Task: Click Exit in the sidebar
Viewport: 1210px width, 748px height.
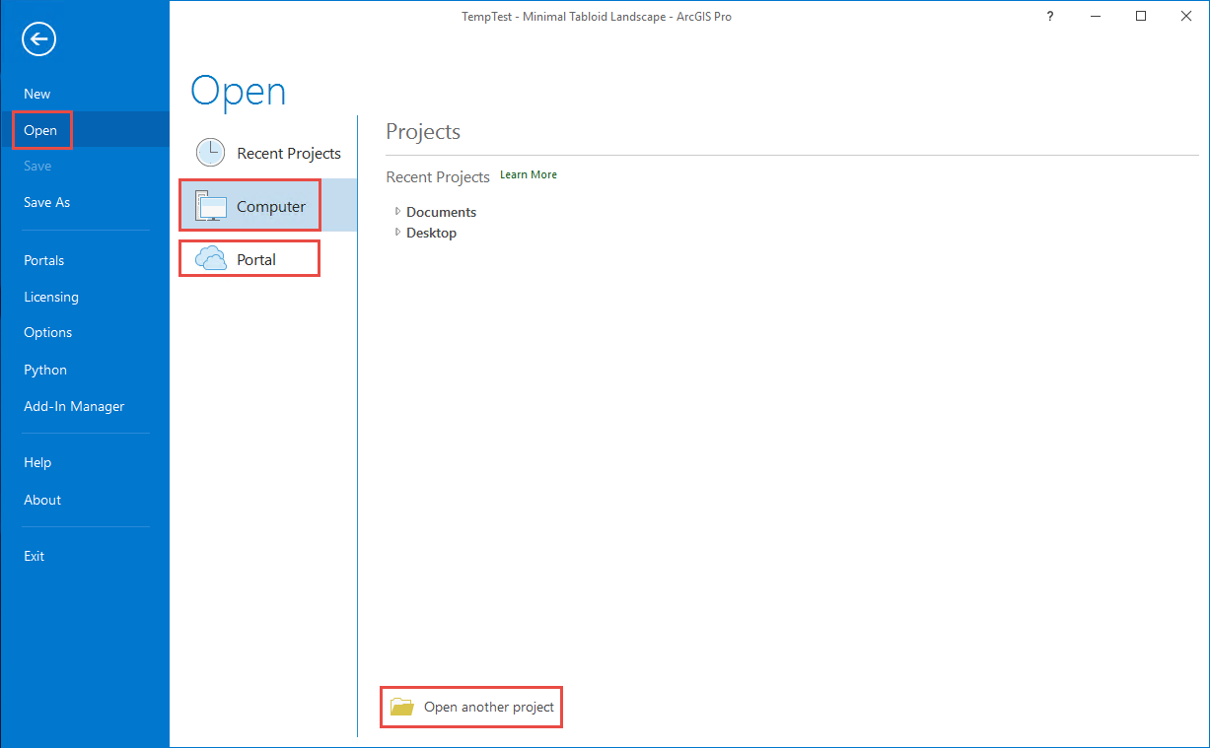Action: coord(35,556)
